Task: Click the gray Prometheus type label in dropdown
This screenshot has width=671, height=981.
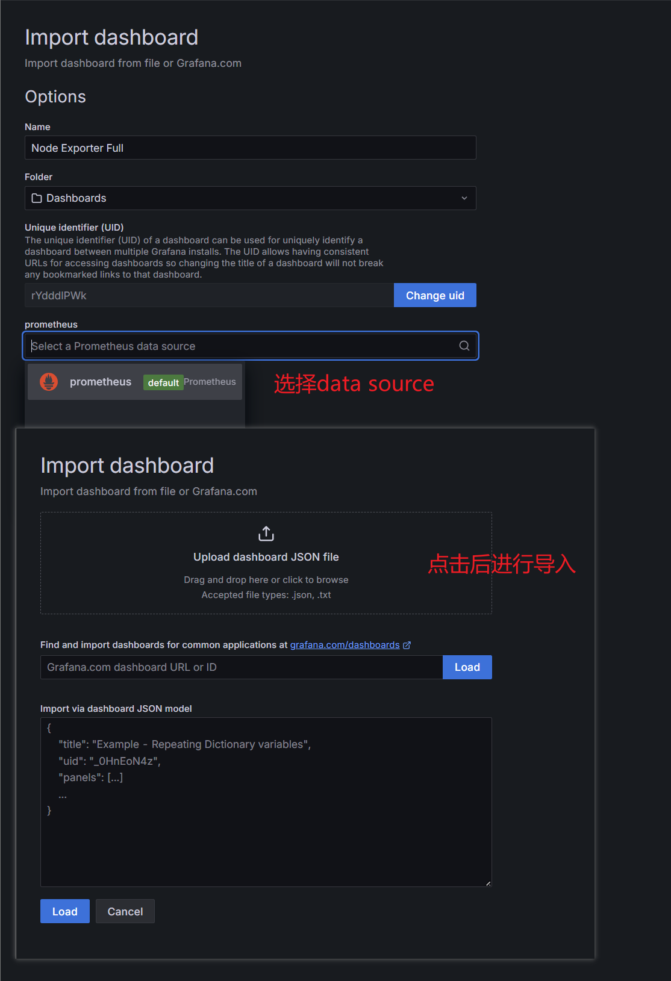Action: 210,382
